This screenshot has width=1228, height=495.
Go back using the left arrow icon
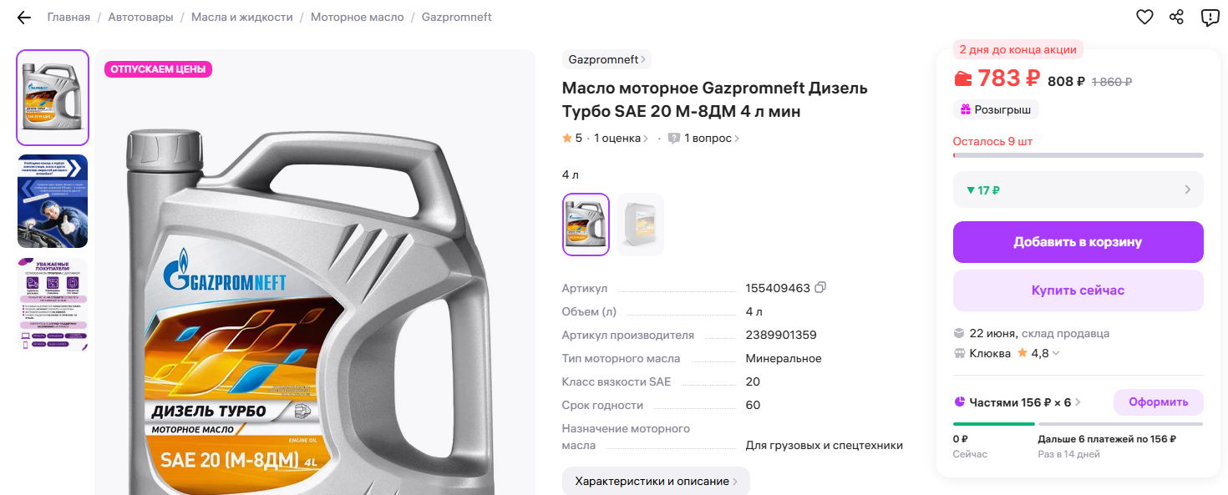pyautogui.click(x=23, y=18)
